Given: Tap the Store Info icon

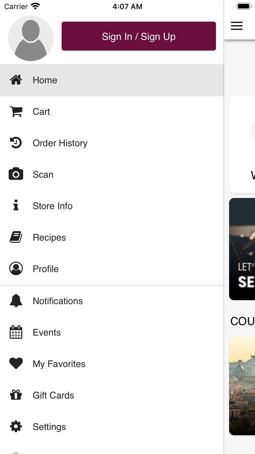Looking at the screenshot, I should pyautogui.click(x=16, y=205).
